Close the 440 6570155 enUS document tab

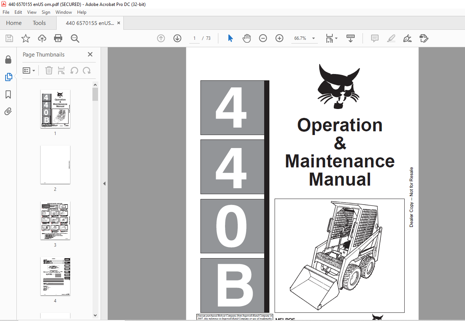coord(119,23)
